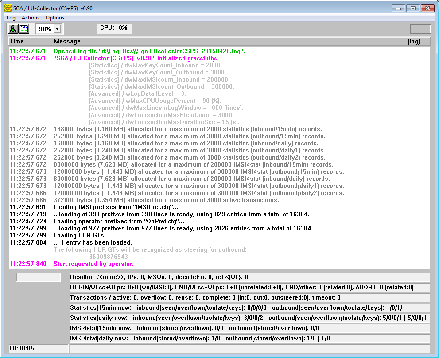The height and width of the screenshot is (358, 439).
Task: Click the (log) header label
Action: click(x=413, y=42)
